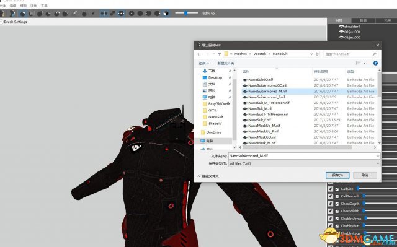Sort by the 修改日期 column header
Image resolution: width=397 pixels, height=247 pixels.
[321, 72]
